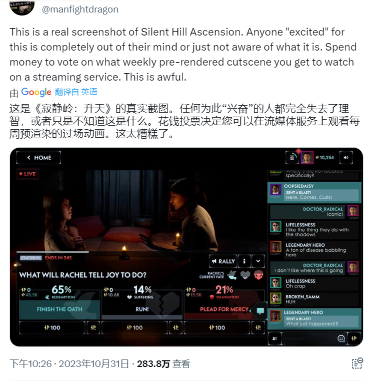Open custom points amount for Plead for Mercy
The width and height of the screenshot is (372, 381).
(258, 327)
